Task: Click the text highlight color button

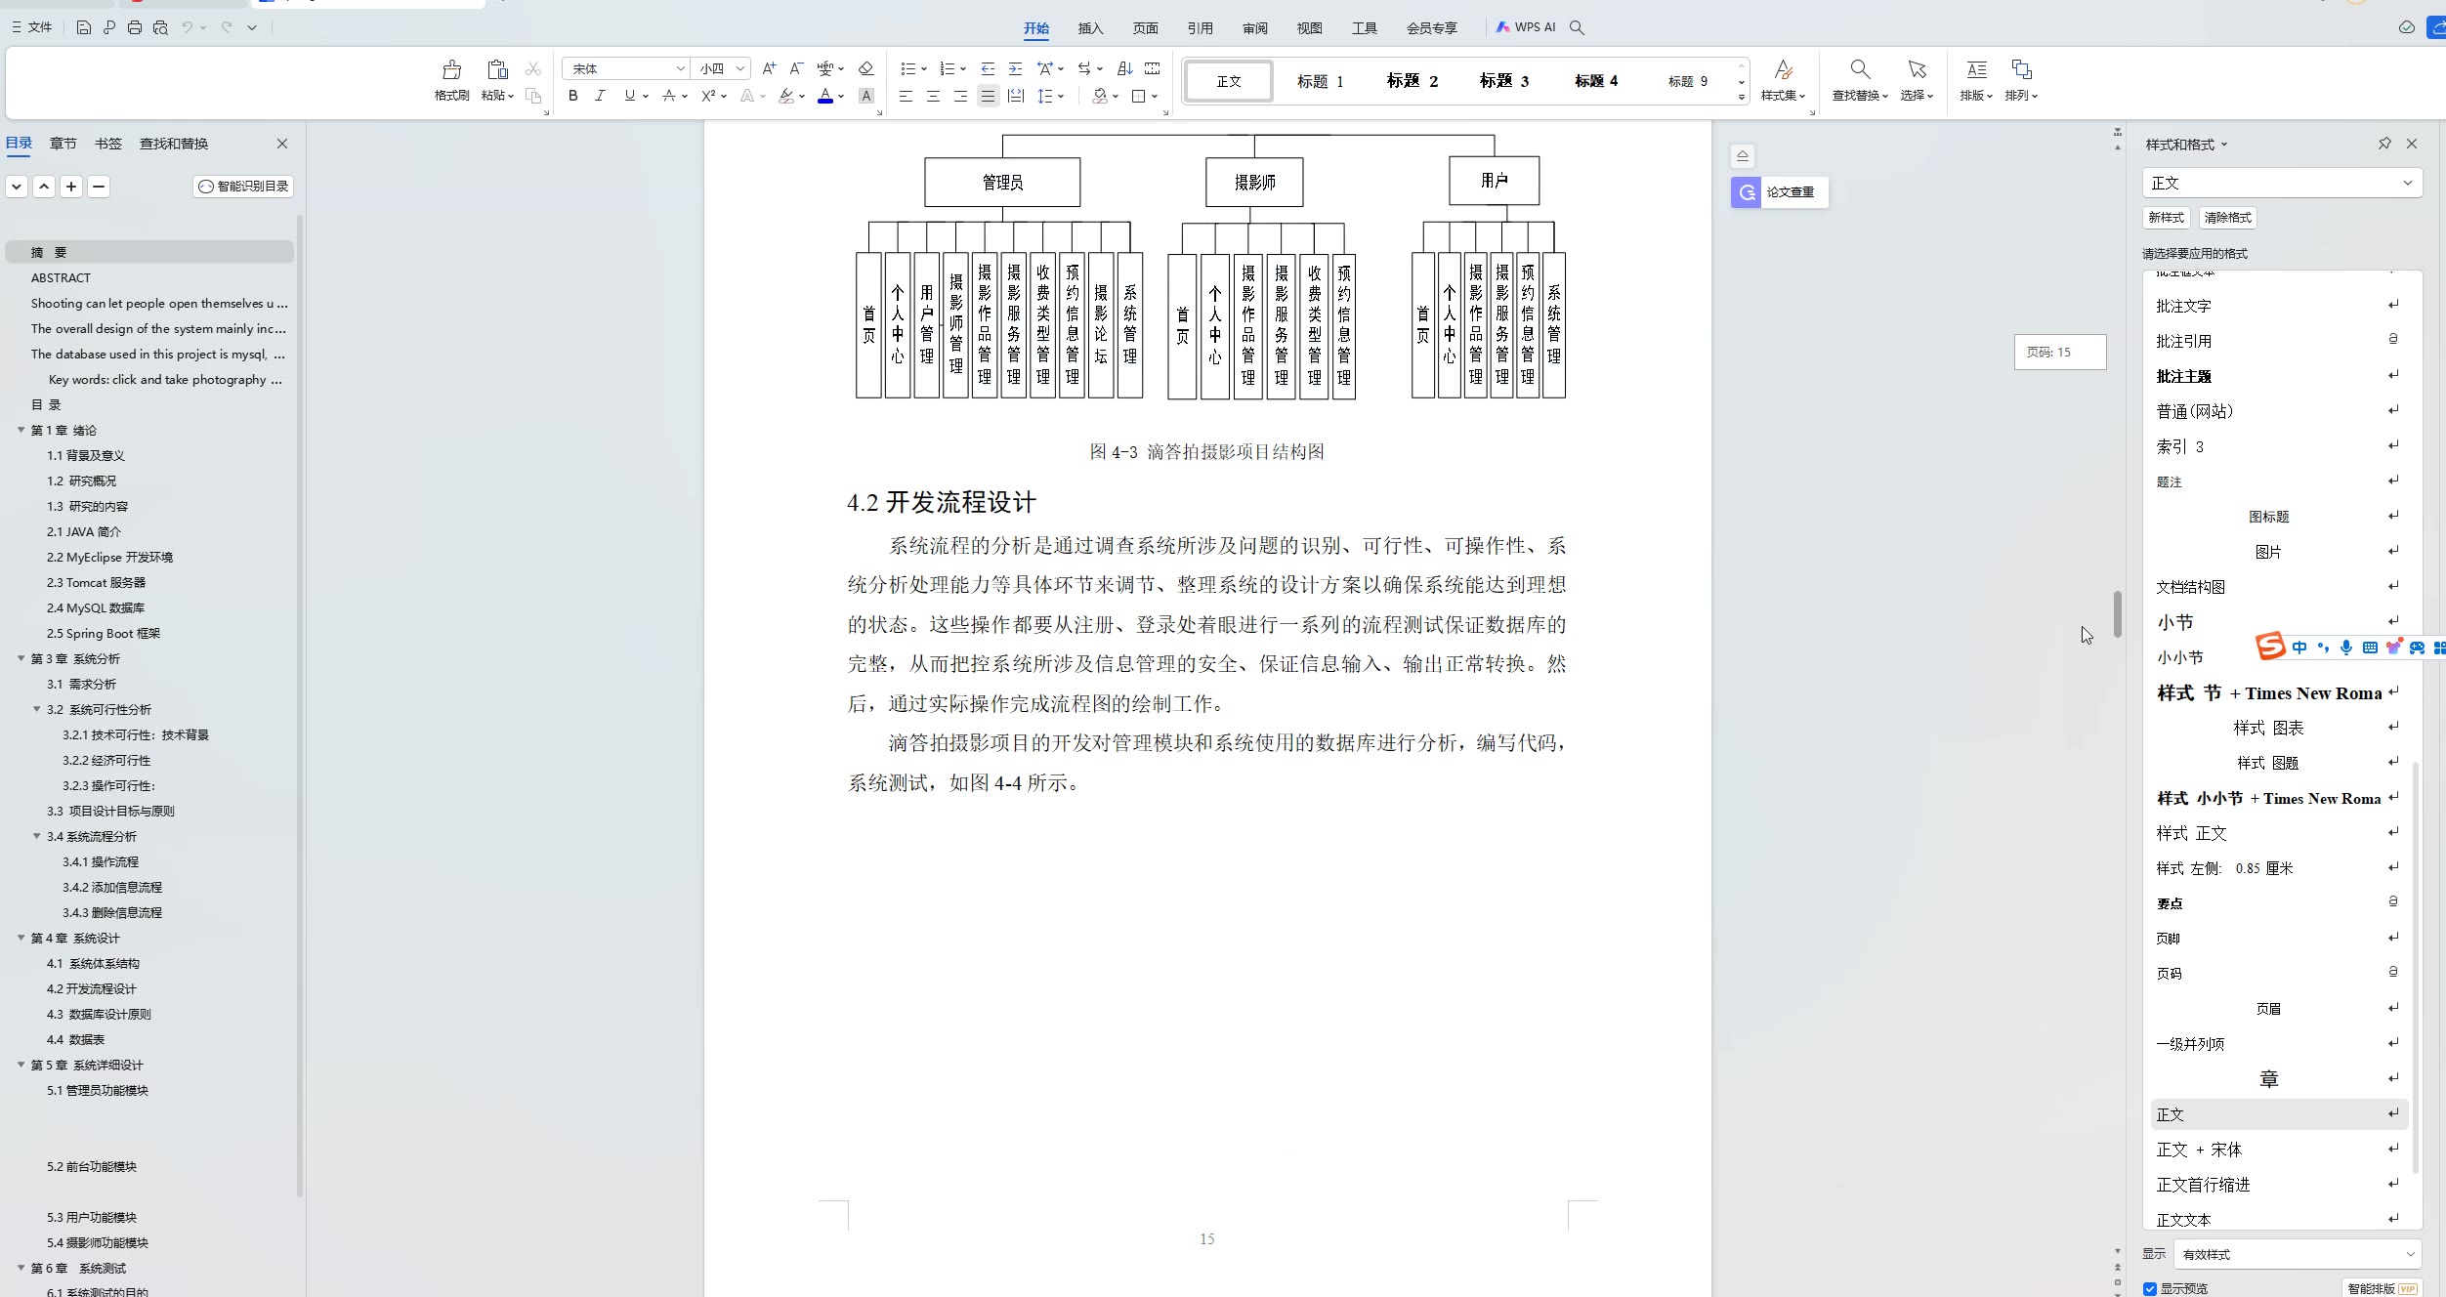Action: (786, 96)
